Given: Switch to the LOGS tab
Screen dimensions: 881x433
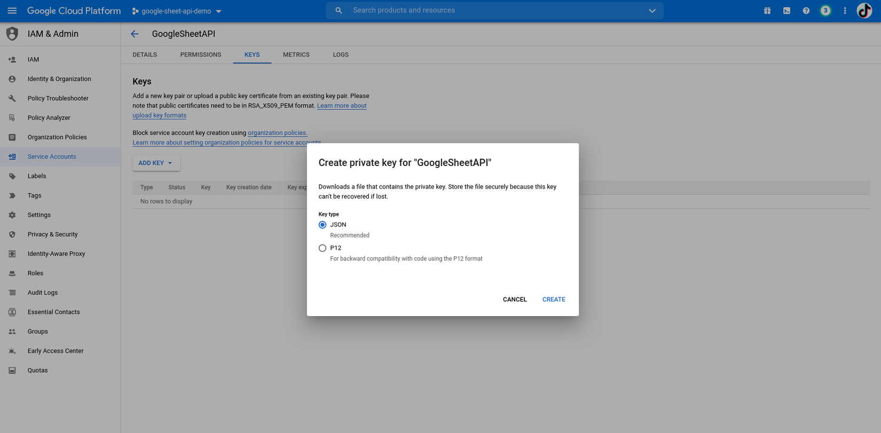Looking at the screenshot, I should 341,54.
